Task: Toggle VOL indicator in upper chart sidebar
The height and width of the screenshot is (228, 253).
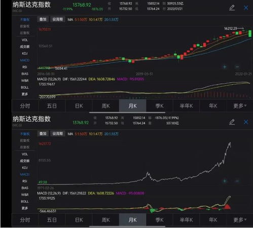Action: (x=25, y=40)
